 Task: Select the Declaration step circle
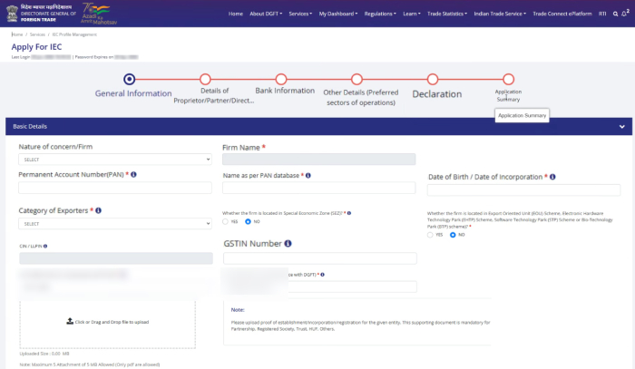point(433,79)
